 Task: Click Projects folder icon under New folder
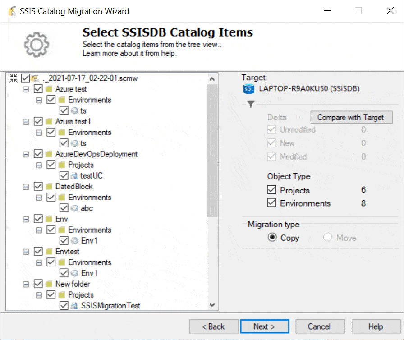click(x=62, y=294)
